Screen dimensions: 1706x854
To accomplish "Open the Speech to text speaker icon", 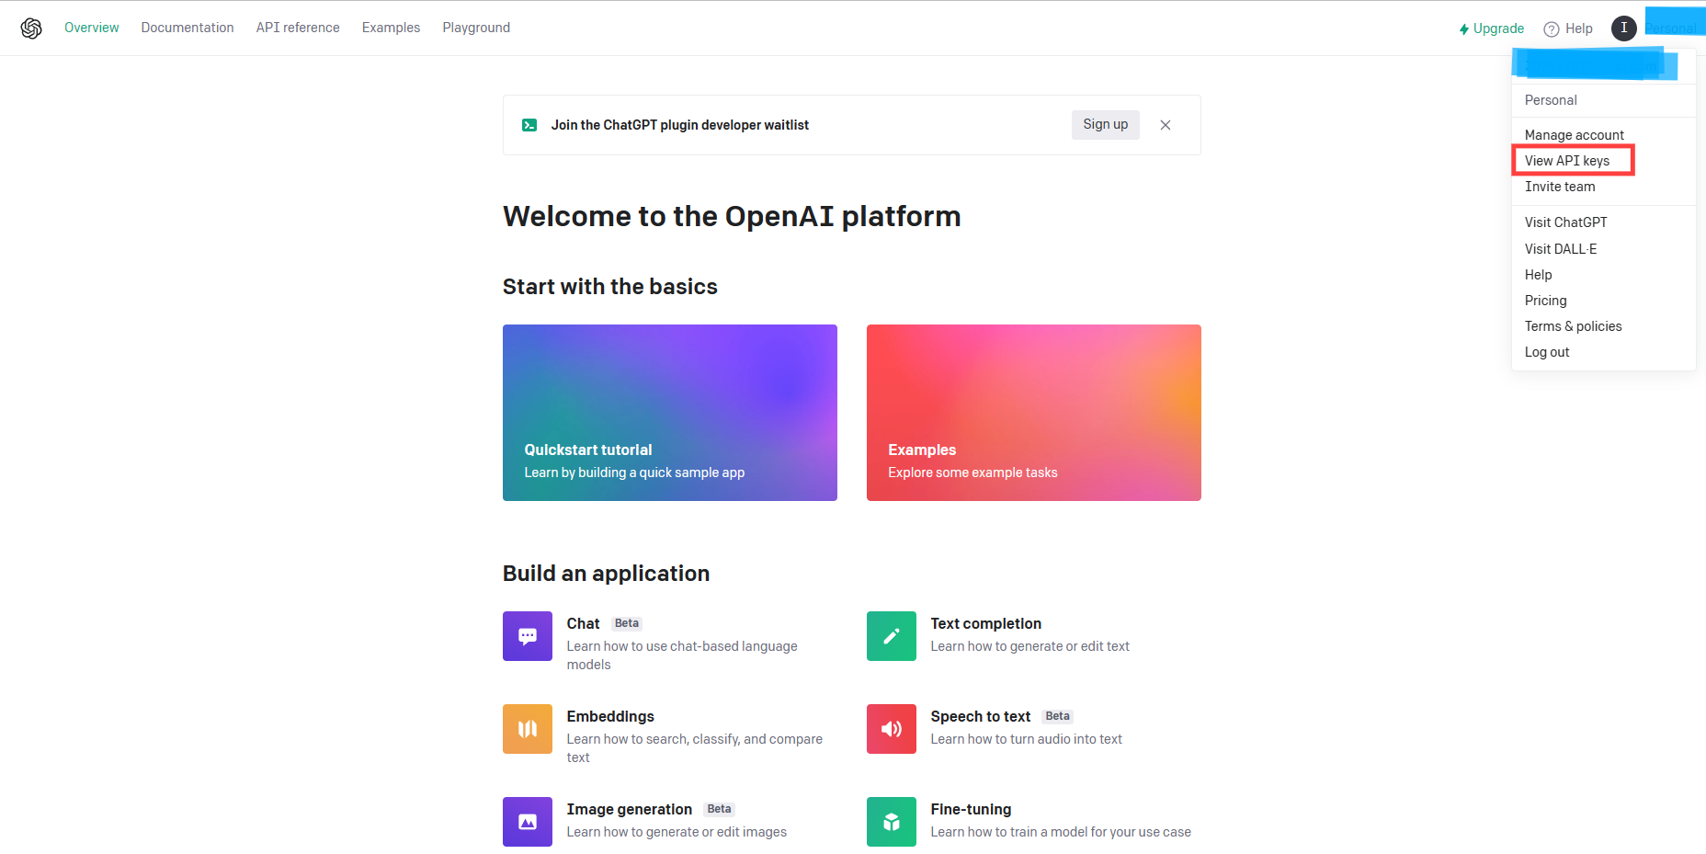I will (892, 729).
